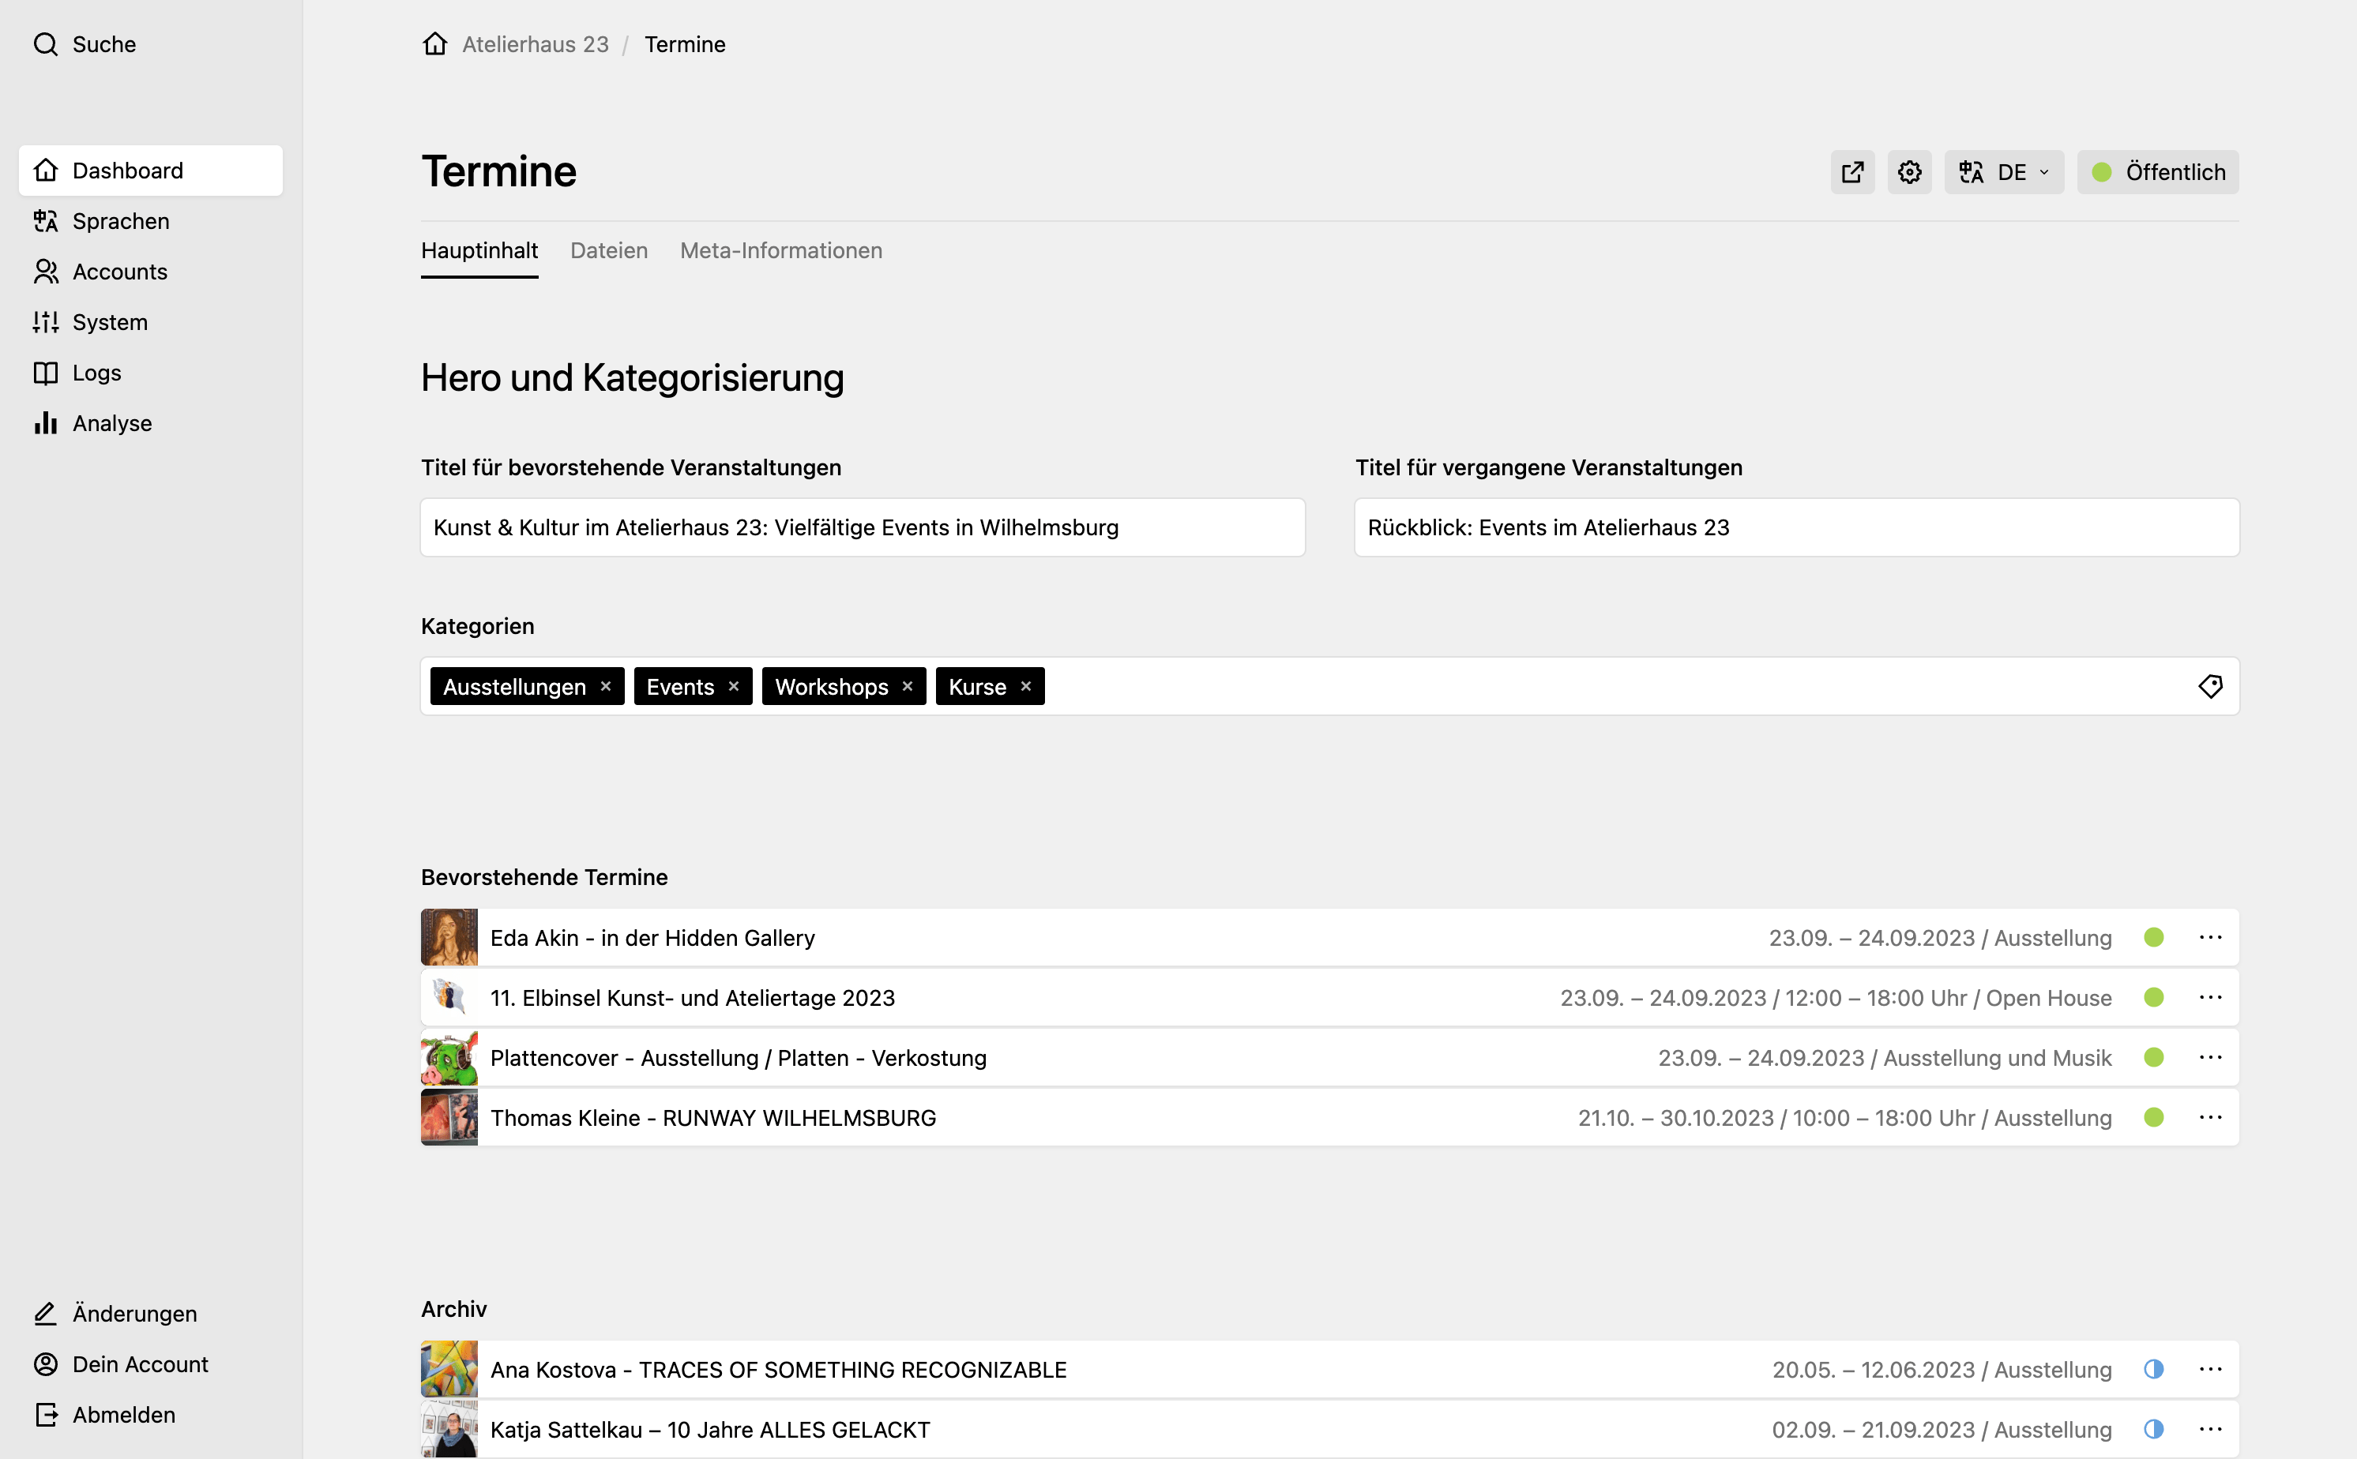2357x1459 pixels.
Task: Remove the Ausstellungen category tag
Action: [606, 686]
